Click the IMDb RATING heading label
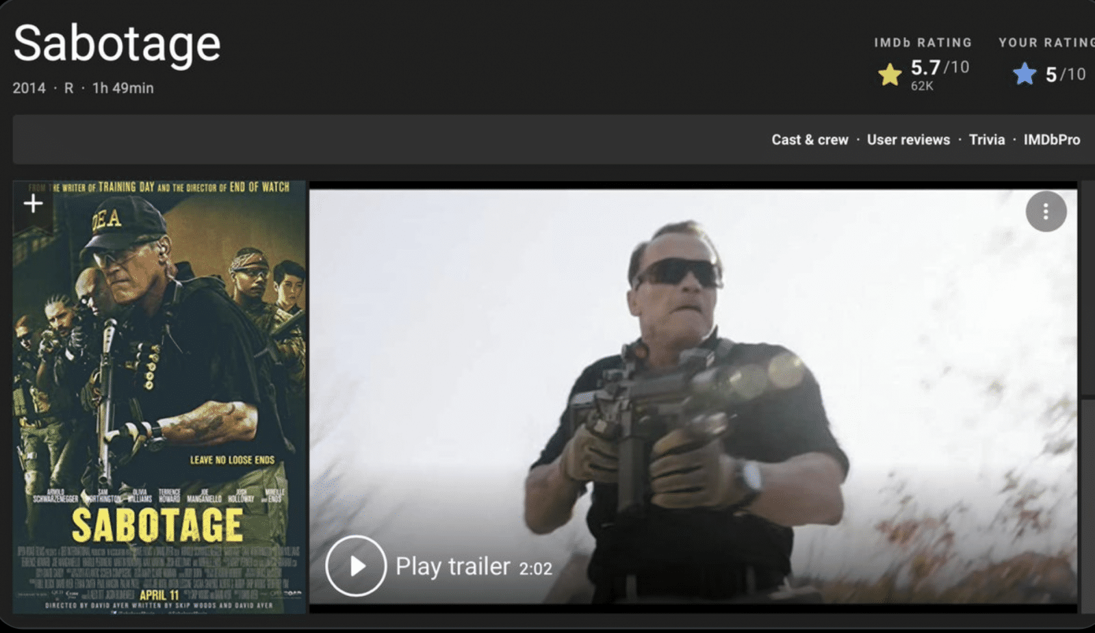The height and width of the screenshot is (633, 1095). coord(923,42)
